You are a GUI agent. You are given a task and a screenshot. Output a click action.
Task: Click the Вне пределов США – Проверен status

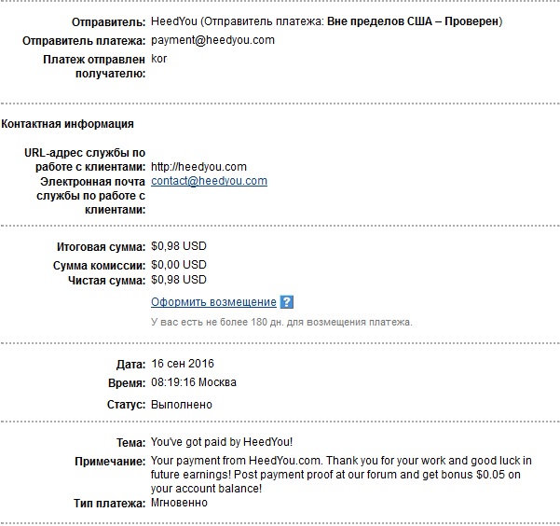(x=413, y=21)
